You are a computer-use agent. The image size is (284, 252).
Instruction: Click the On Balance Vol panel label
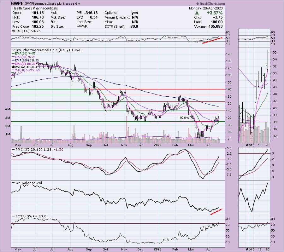pos(29,183)
